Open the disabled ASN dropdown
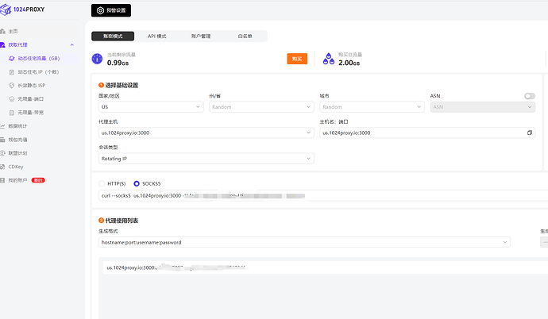 483,107
